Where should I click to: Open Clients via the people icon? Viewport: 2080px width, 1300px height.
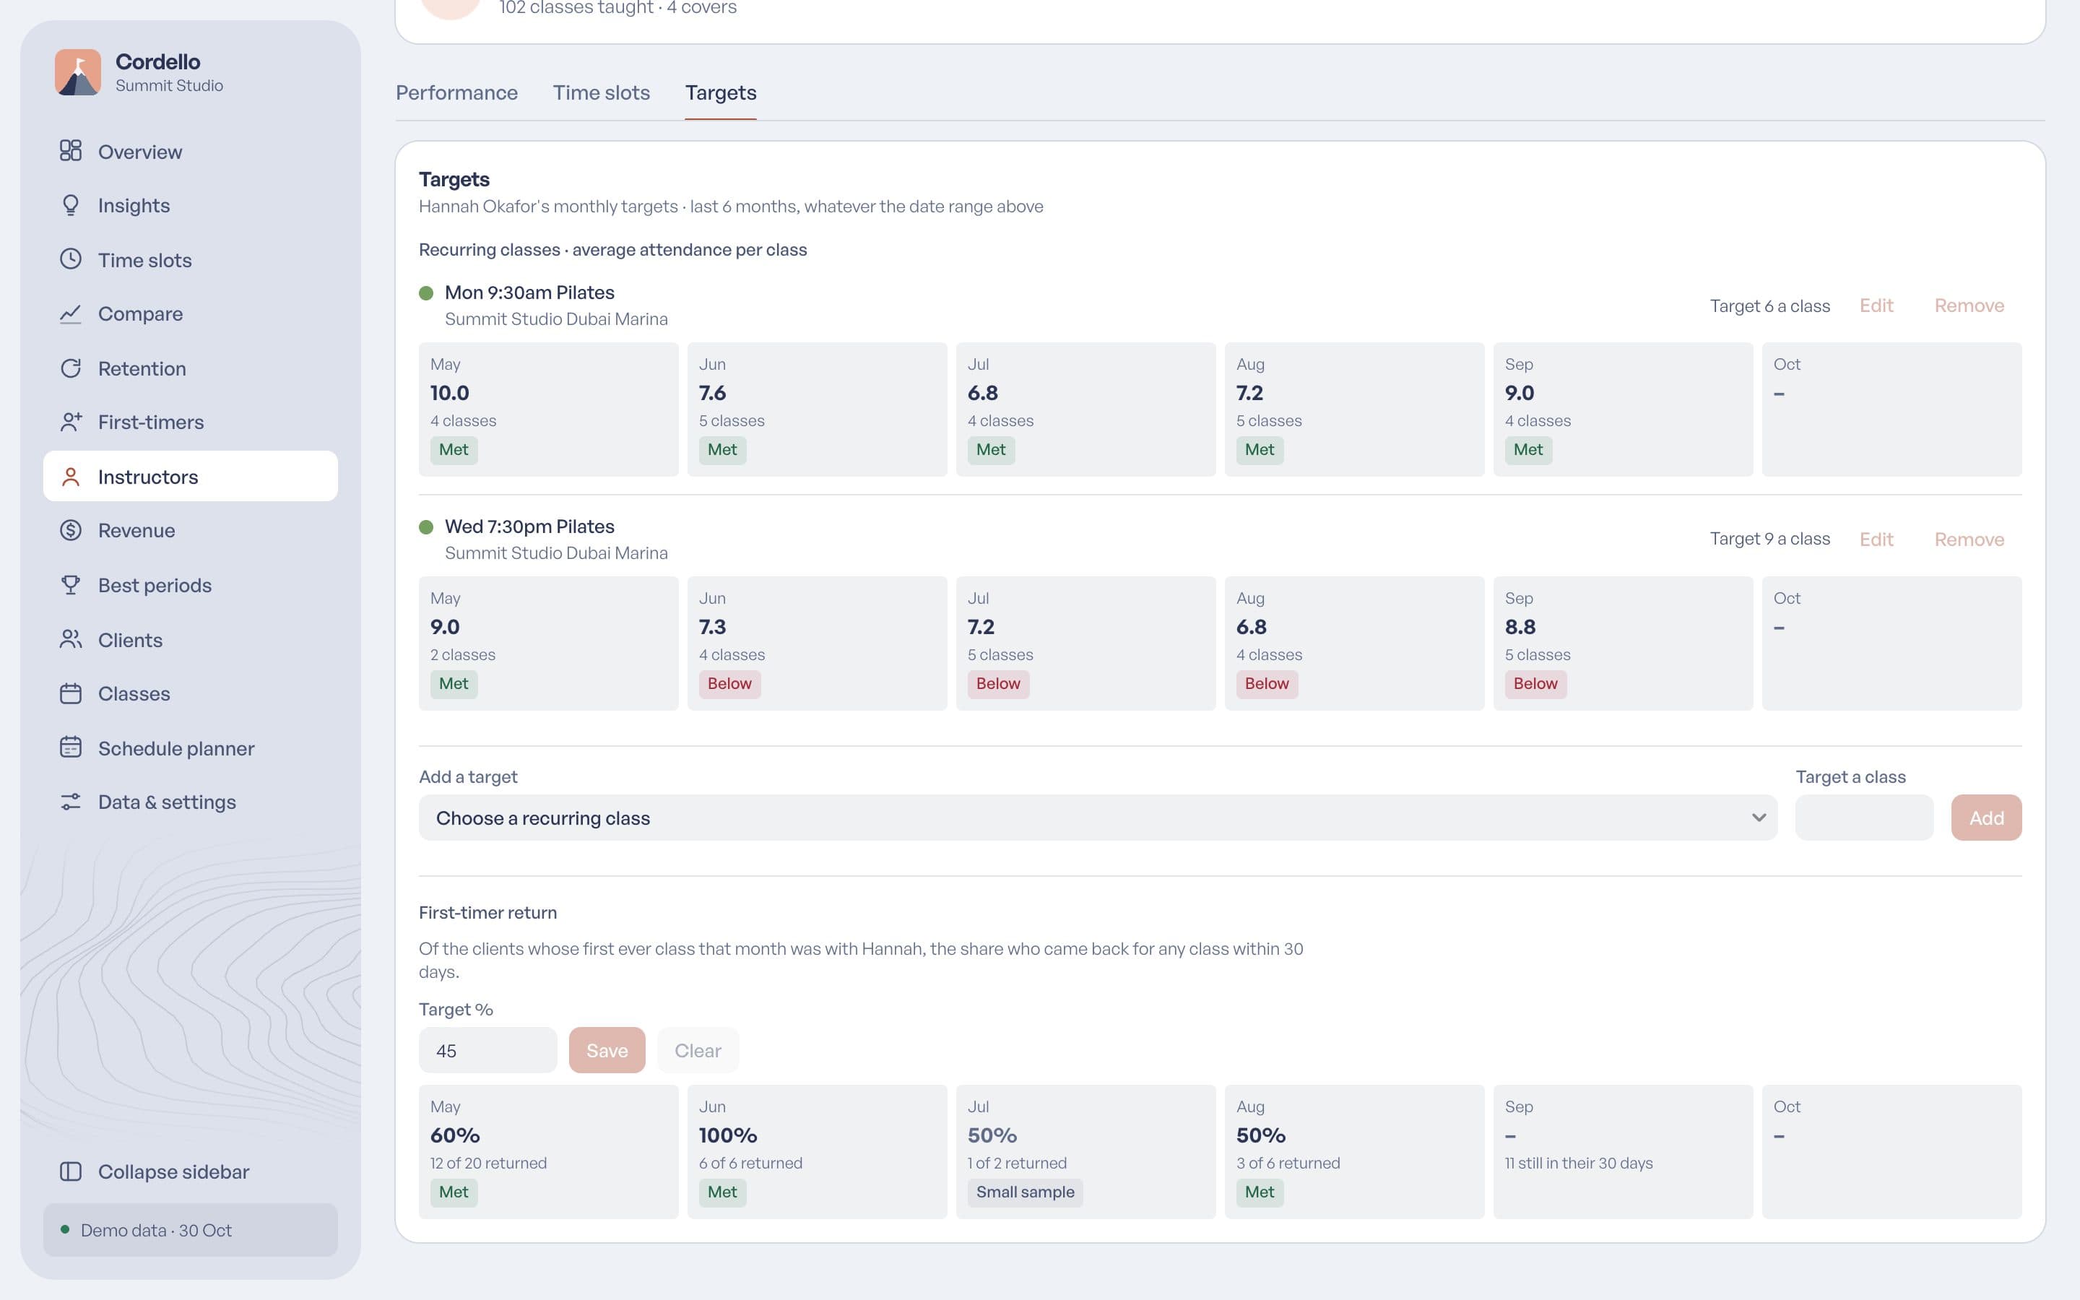click(71, 640)
